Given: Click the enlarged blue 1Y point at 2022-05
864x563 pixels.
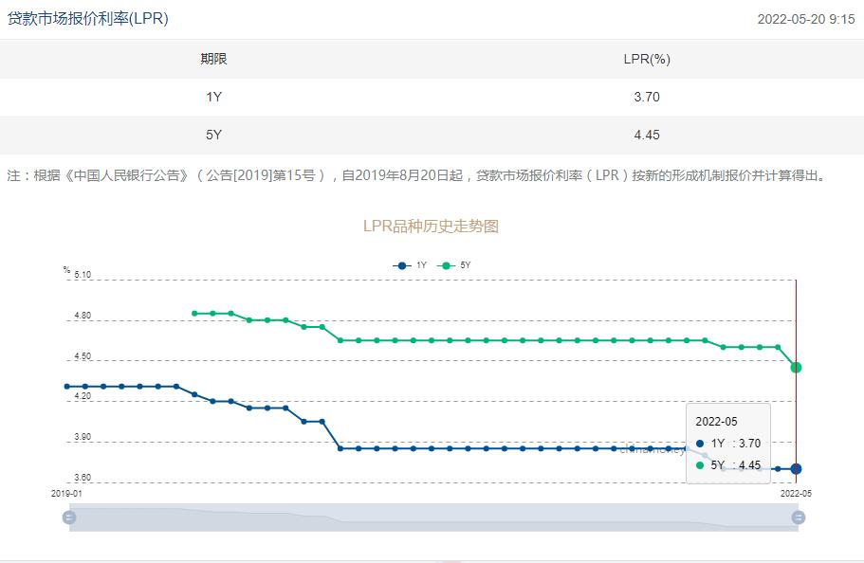Looking at the screenshot, I should [796, 468].
